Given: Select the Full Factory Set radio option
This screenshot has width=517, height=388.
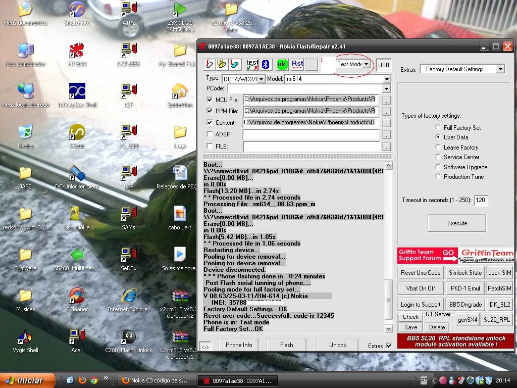Looking at the screenshot, I should [438, 127].
